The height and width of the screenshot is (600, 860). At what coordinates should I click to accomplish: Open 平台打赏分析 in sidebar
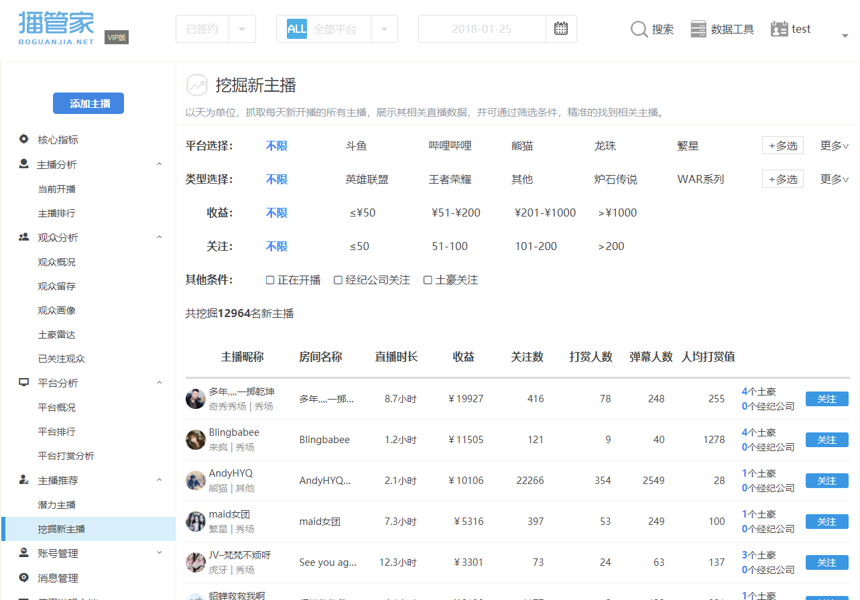pos(66,456)
